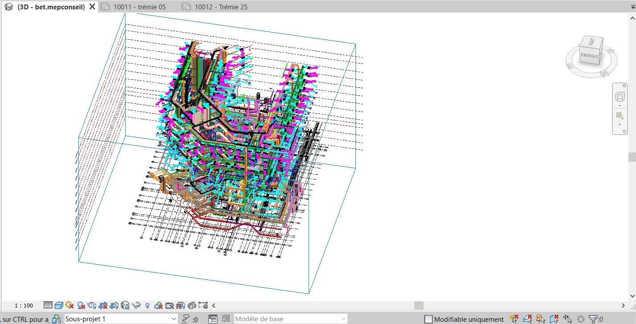Screen dimensions: 636x324
Task: Click the 1 : 100 scale control
Action: click(x=23, y=305)
